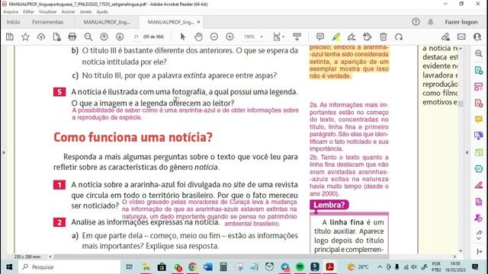The image size is (488, 274).
Task: Expand more tools chevron in right panel
Action: (479, 238)
